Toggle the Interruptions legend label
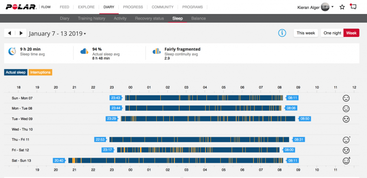 [40, 72]
